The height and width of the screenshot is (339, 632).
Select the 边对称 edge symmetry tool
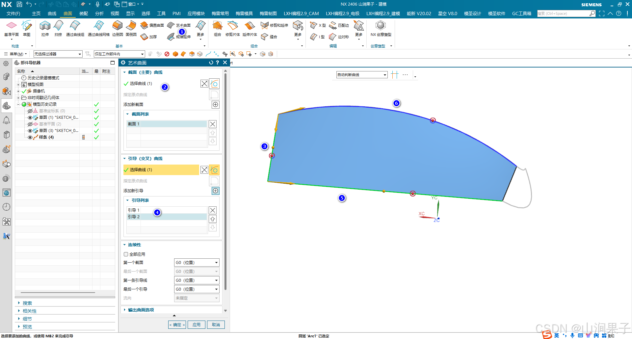click(x=339, y=37)
